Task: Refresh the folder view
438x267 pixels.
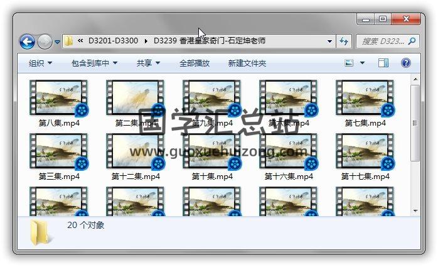Action: (x=344, y=41)
